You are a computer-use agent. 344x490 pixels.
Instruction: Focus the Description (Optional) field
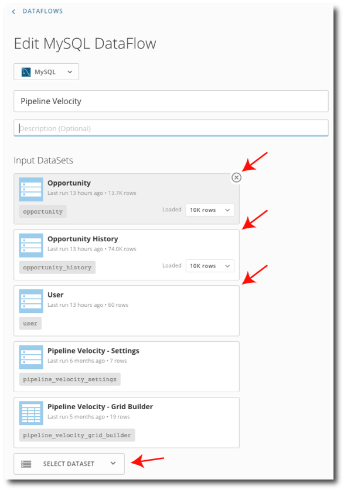(171, 128)
